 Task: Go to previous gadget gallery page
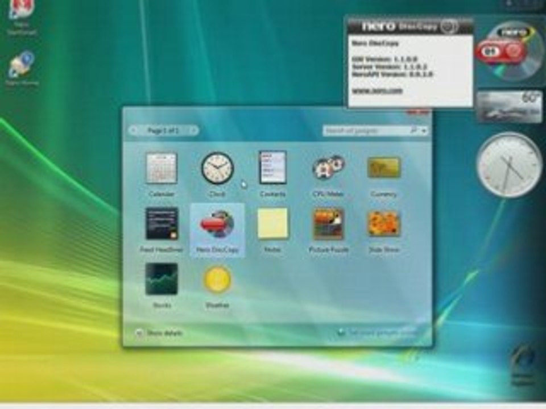(x=134, y=131)
